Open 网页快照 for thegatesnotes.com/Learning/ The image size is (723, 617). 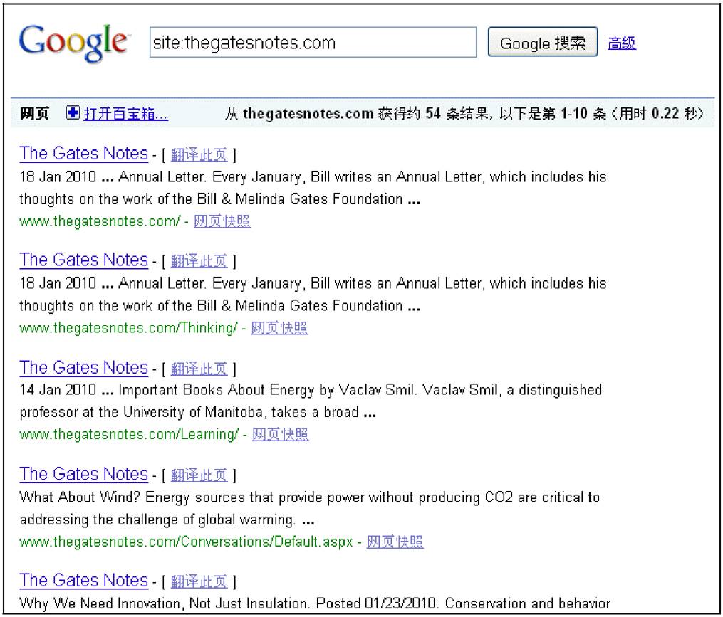coord(281,434)
